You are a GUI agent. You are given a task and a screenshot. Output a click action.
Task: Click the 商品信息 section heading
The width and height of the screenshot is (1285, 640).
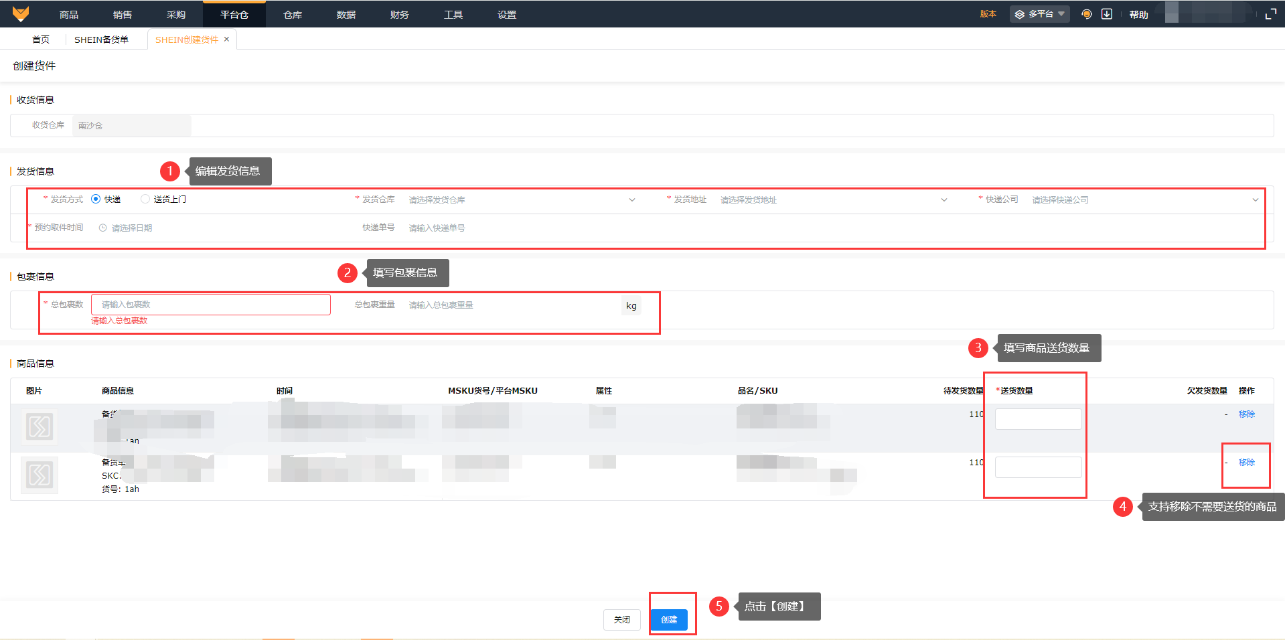[x=35, y=364]
